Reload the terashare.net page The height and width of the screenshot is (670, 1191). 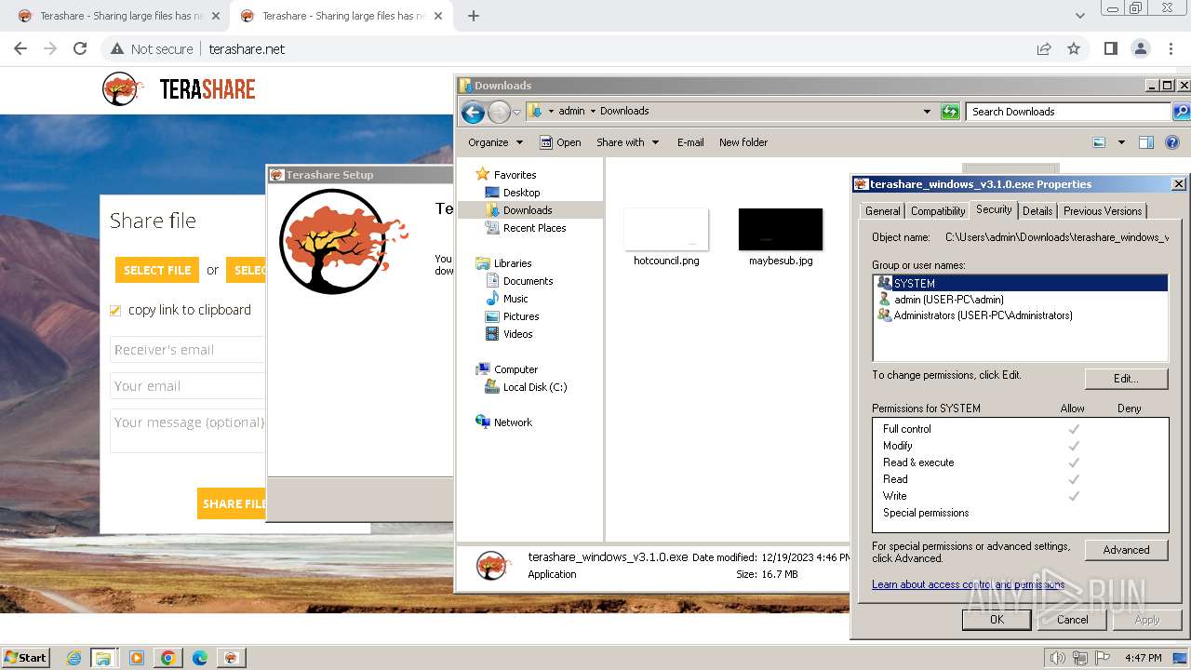pyautogui.click(x=80, y=48)
